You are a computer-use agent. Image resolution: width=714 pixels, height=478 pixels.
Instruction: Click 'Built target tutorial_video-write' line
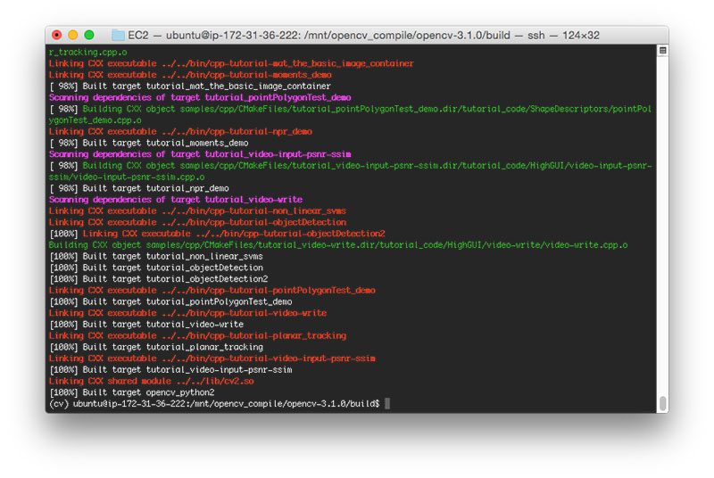click(146, 324)
